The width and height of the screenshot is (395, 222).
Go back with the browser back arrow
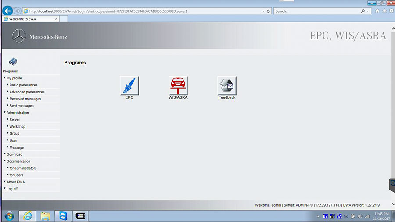[7, 11]
